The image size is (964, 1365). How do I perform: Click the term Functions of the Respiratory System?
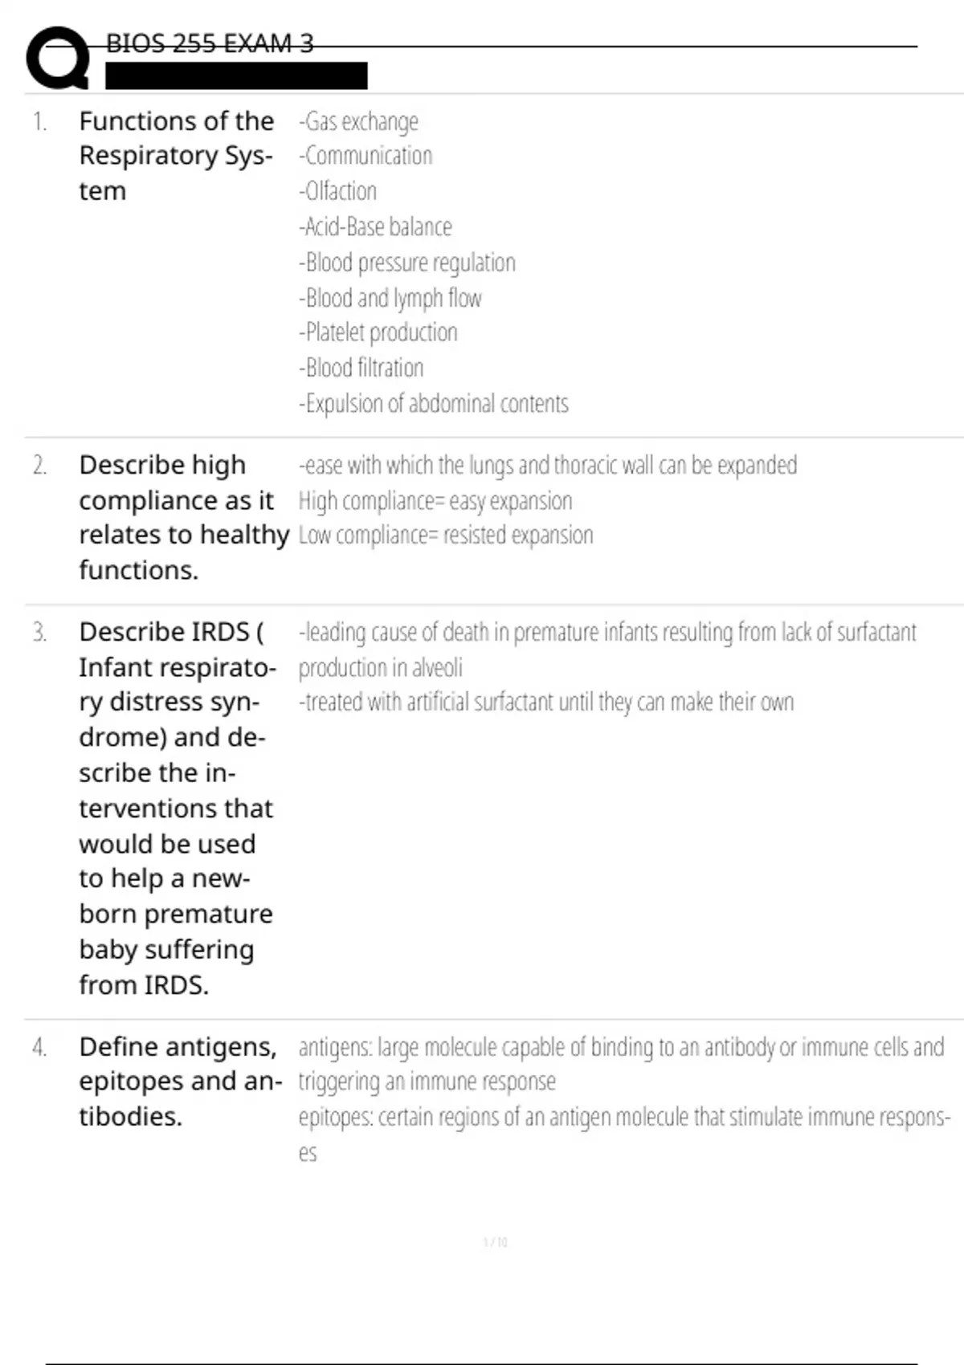[177, 156]
